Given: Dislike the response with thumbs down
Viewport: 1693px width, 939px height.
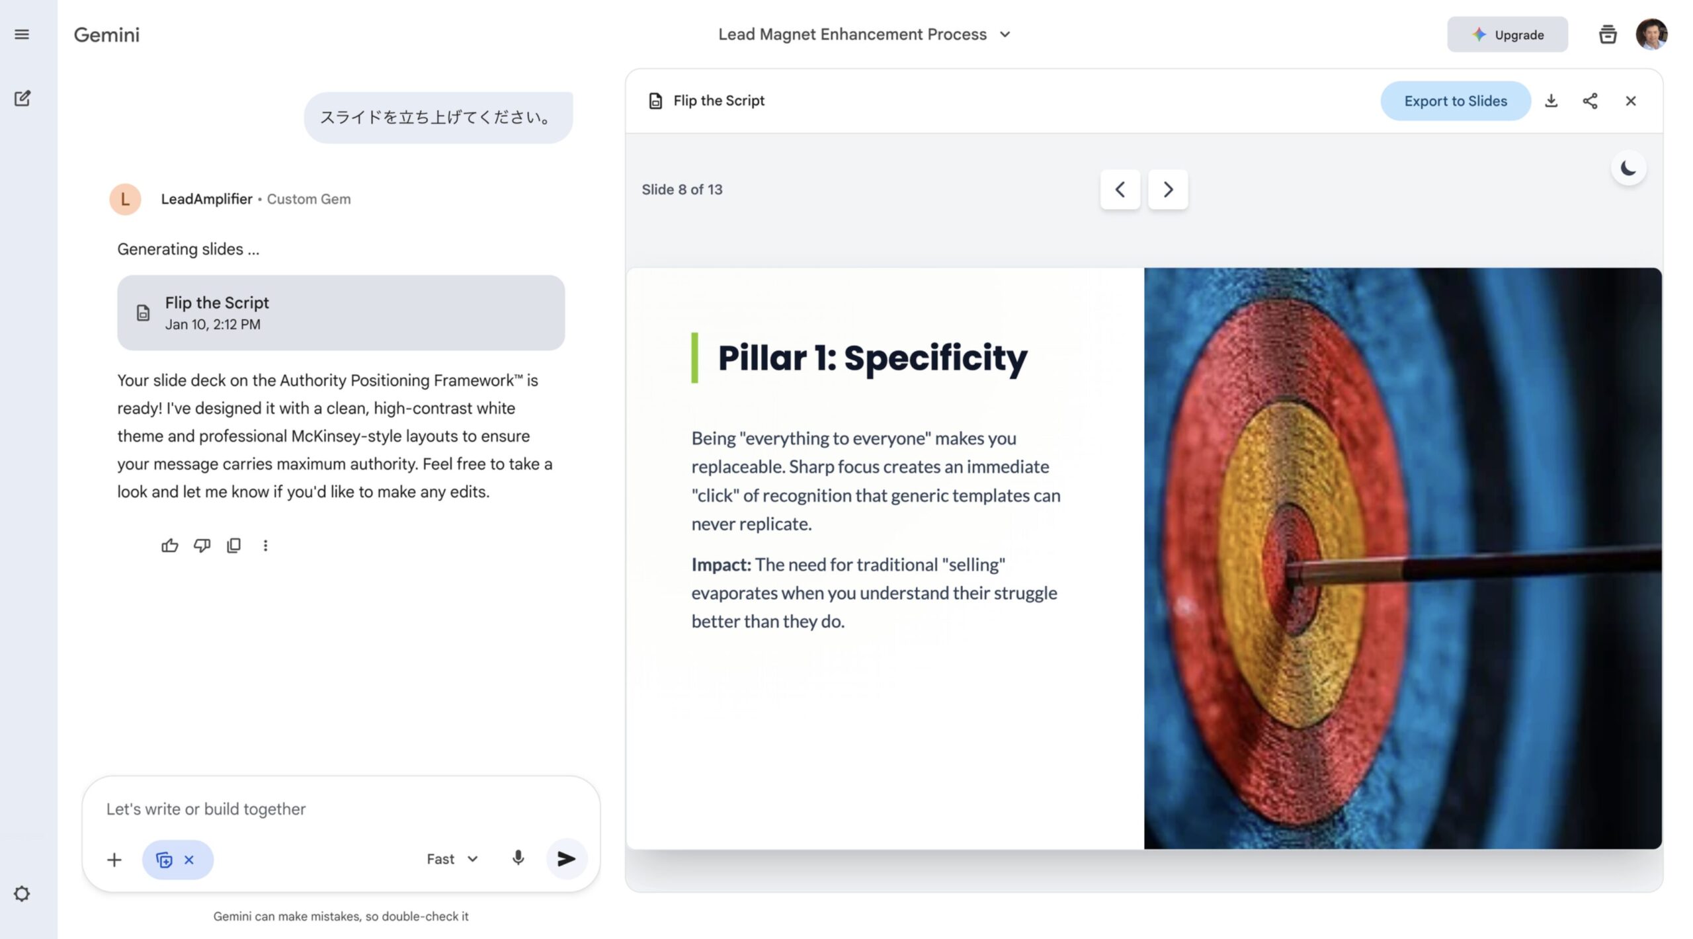Looking at the screenshot, I should (202, 546).
